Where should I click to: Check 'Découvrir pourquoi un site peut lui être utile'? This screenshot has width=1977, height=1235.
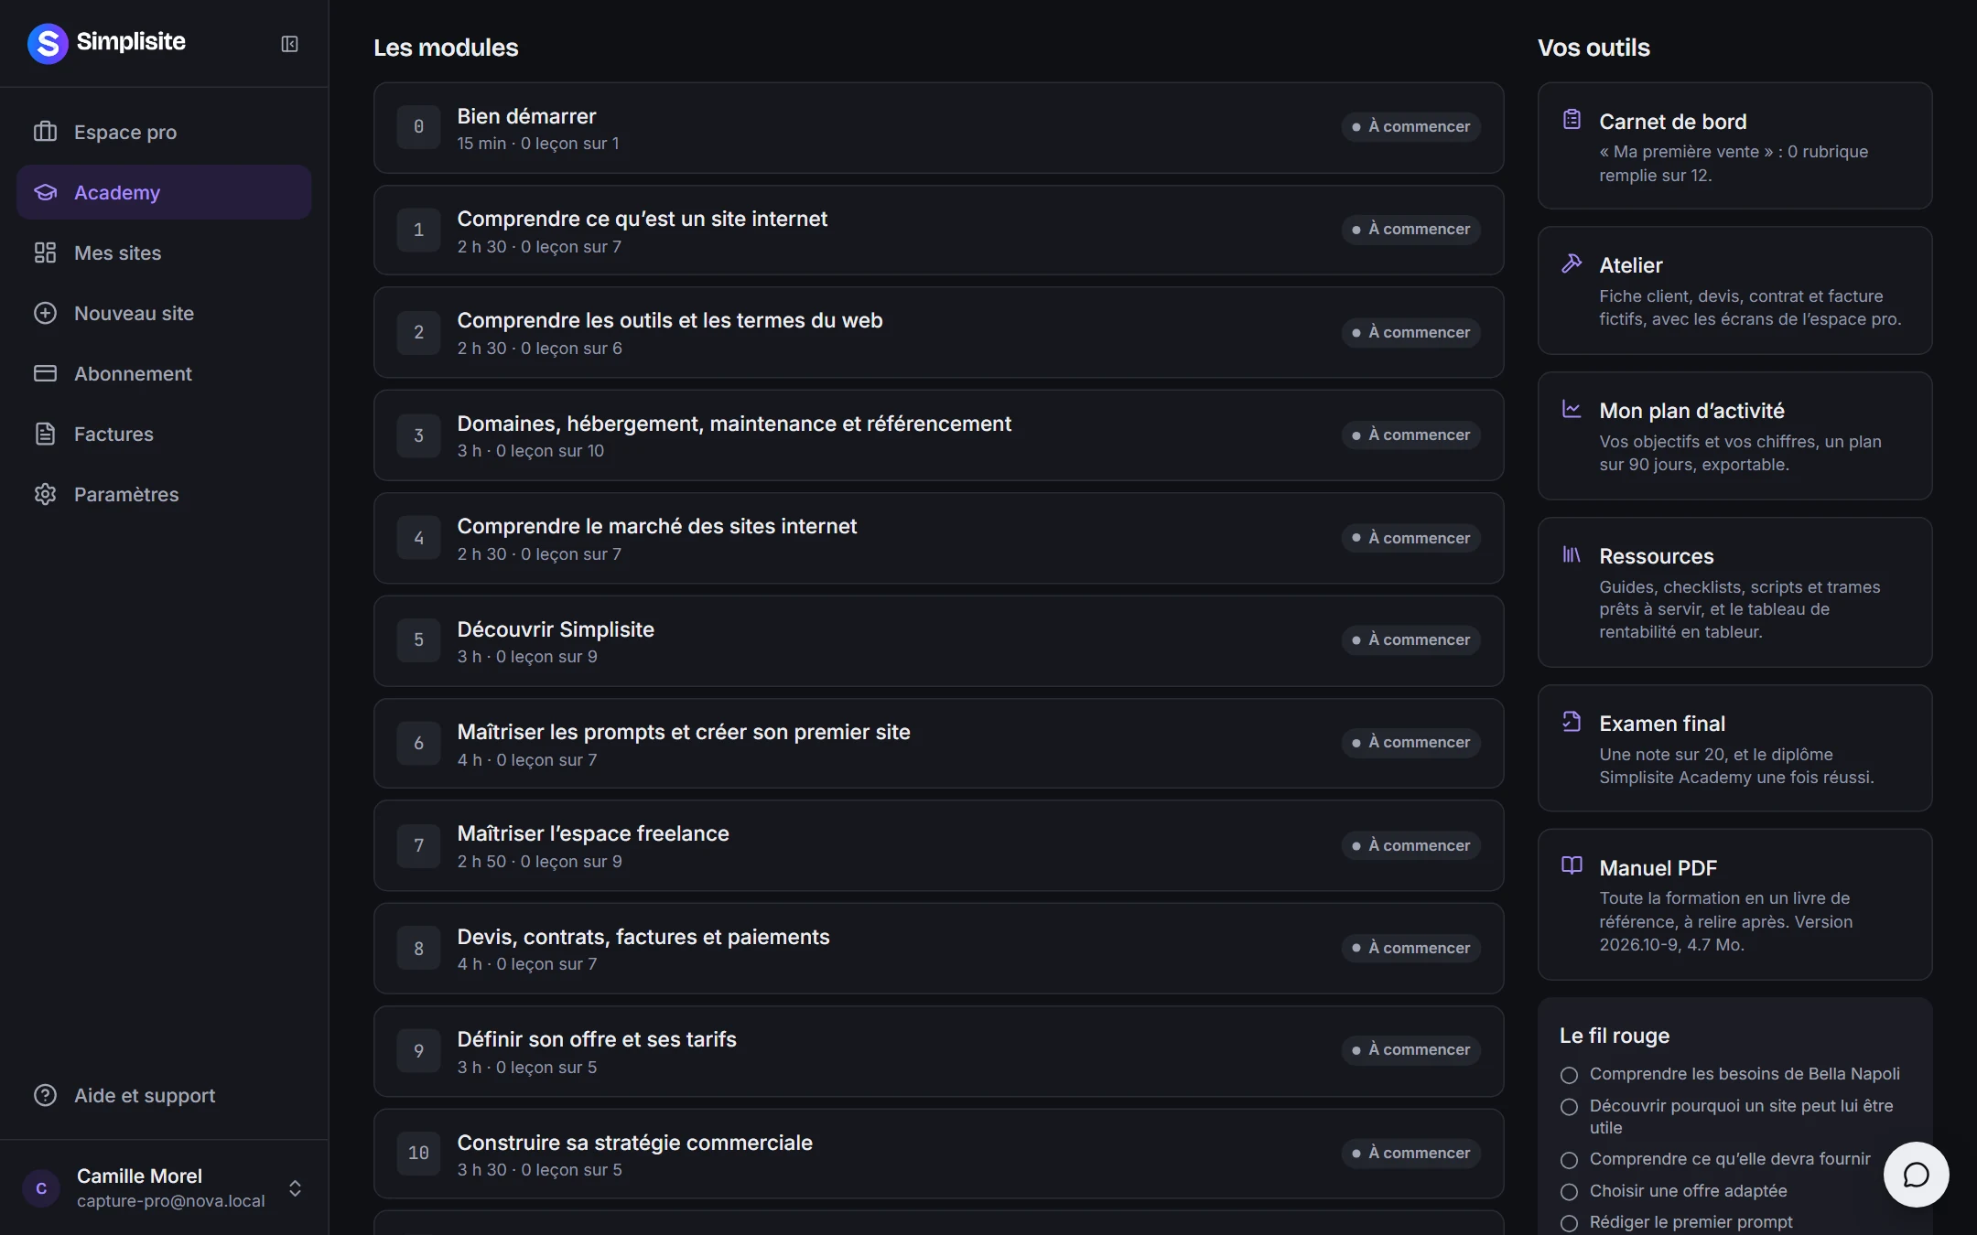click(1569, 1107)
